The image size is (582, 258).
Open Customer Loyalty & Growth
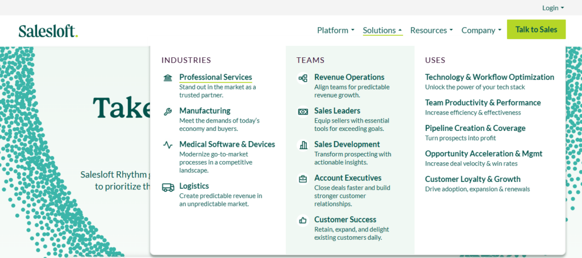[x=472, y=179]
